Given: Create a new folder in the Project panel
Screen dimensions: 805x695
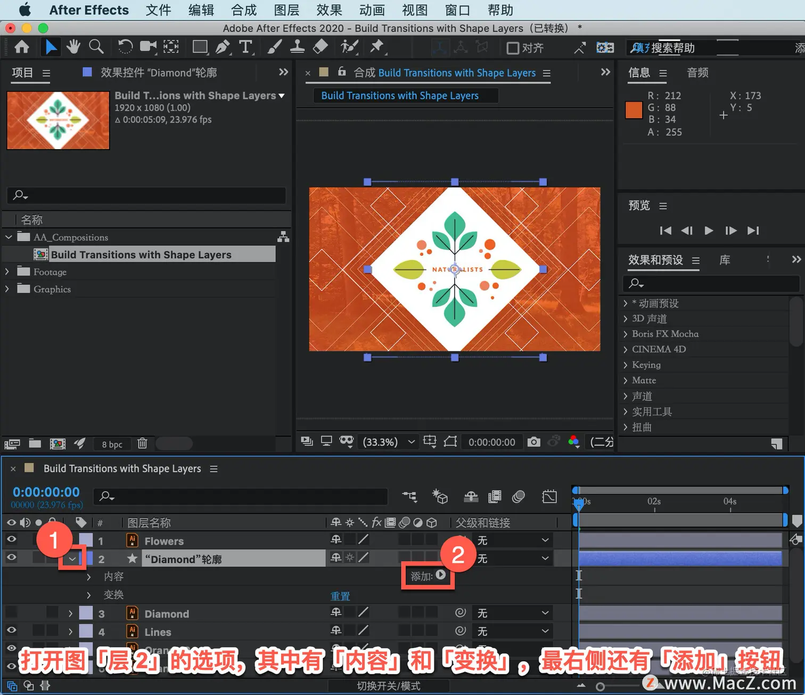Looking at the screenshot, I should [35, 443].
